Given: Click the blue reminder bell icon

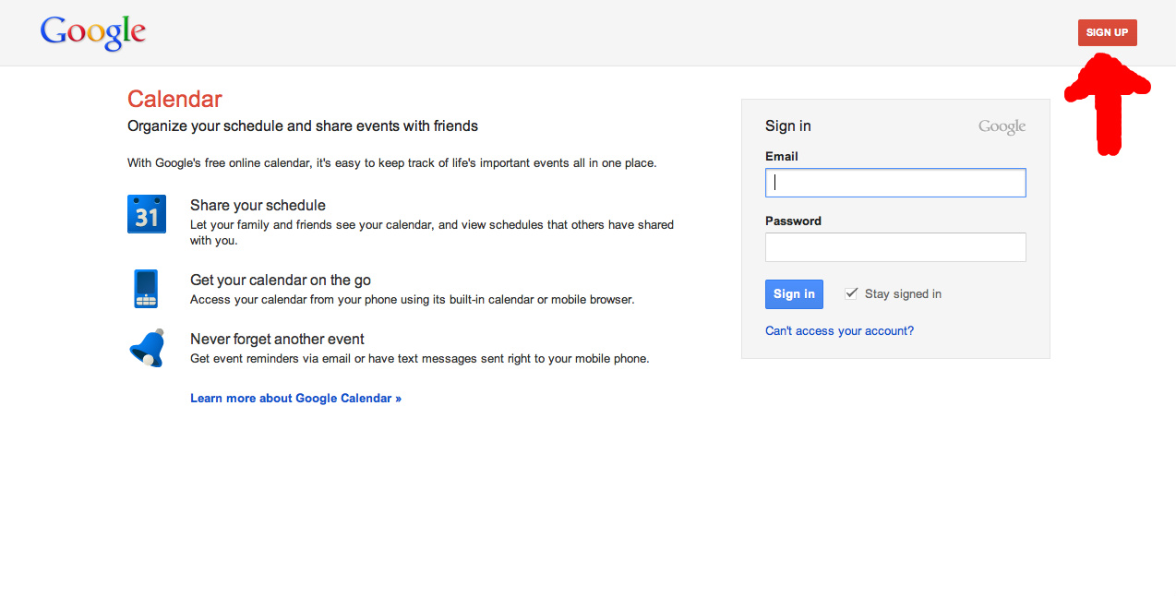Looking at the screenshot, I should point(146,348).
